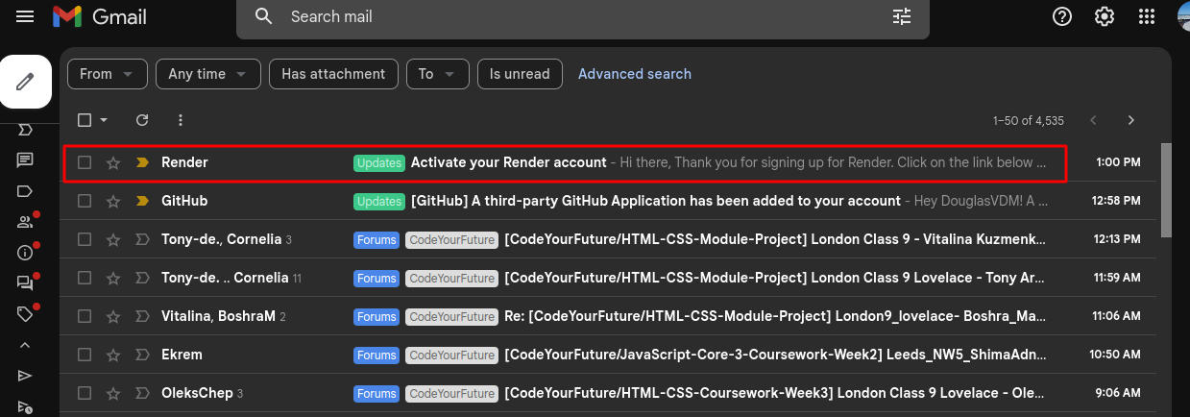Open the select-all dropdown arrow
This screenshot has width=1190, height=417.
click(x=104, y=120)
